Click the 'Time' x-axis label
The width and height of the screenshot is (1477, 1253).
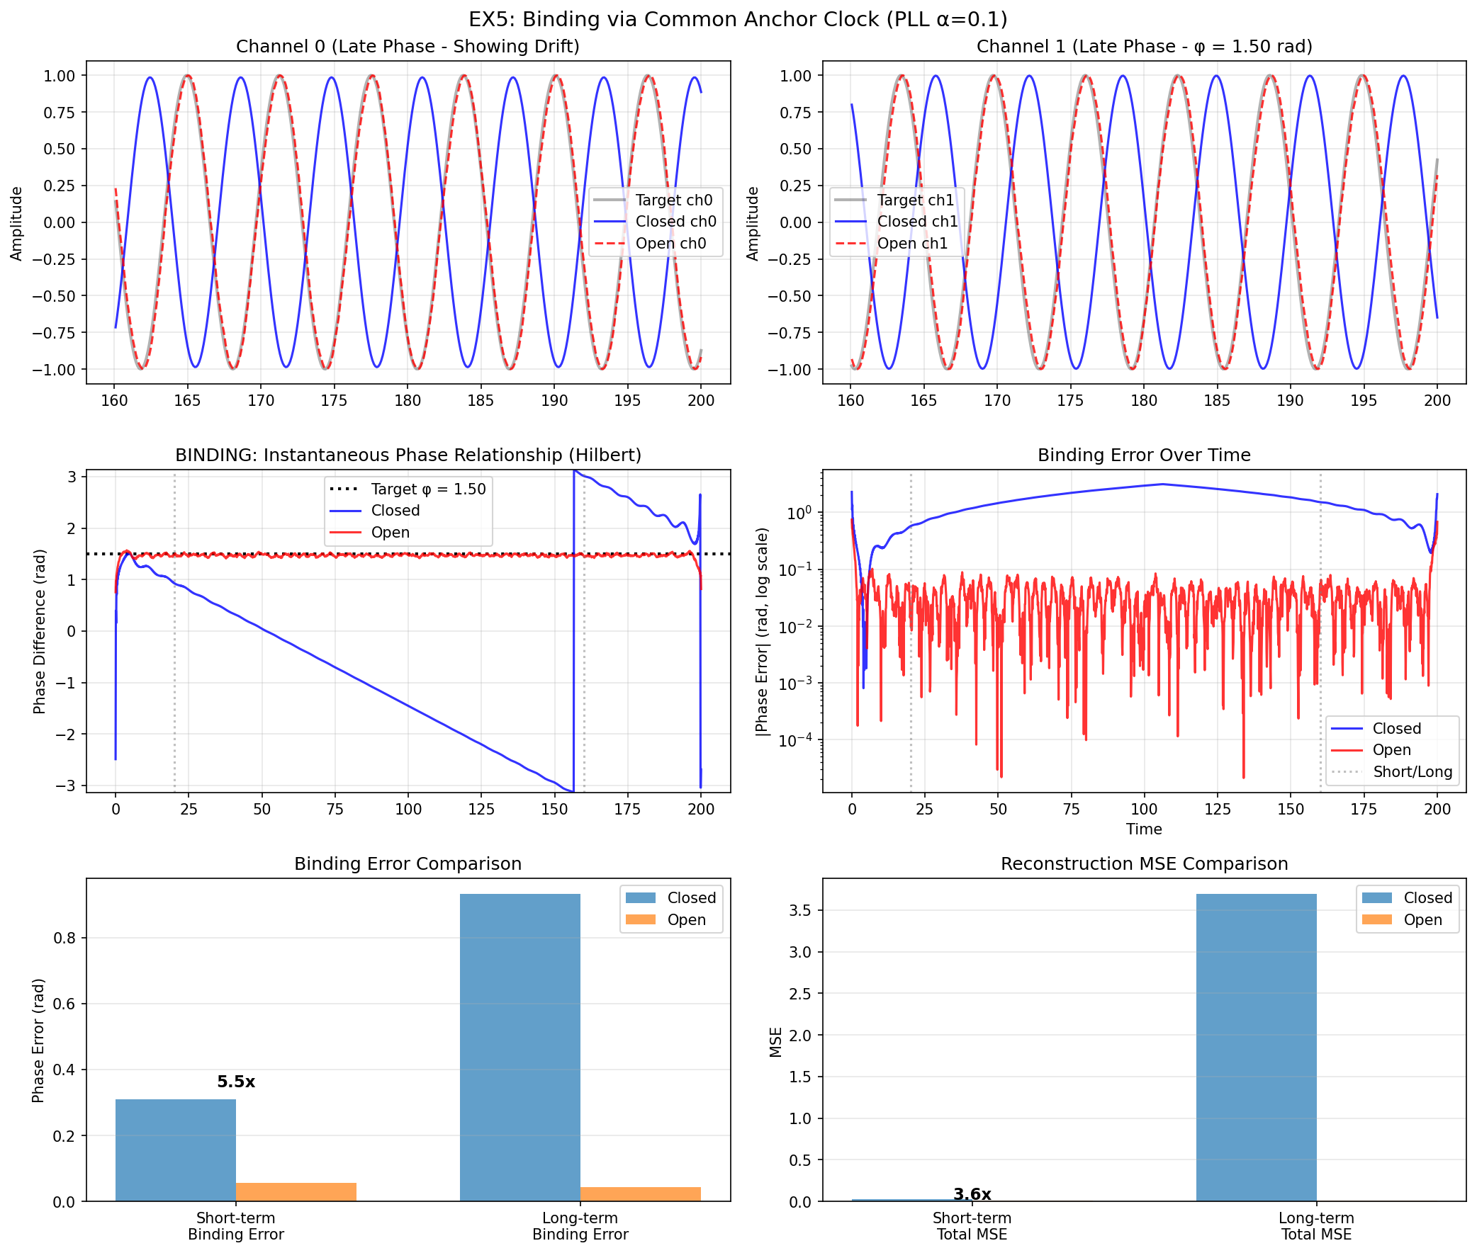click(x=1144, y=829)
